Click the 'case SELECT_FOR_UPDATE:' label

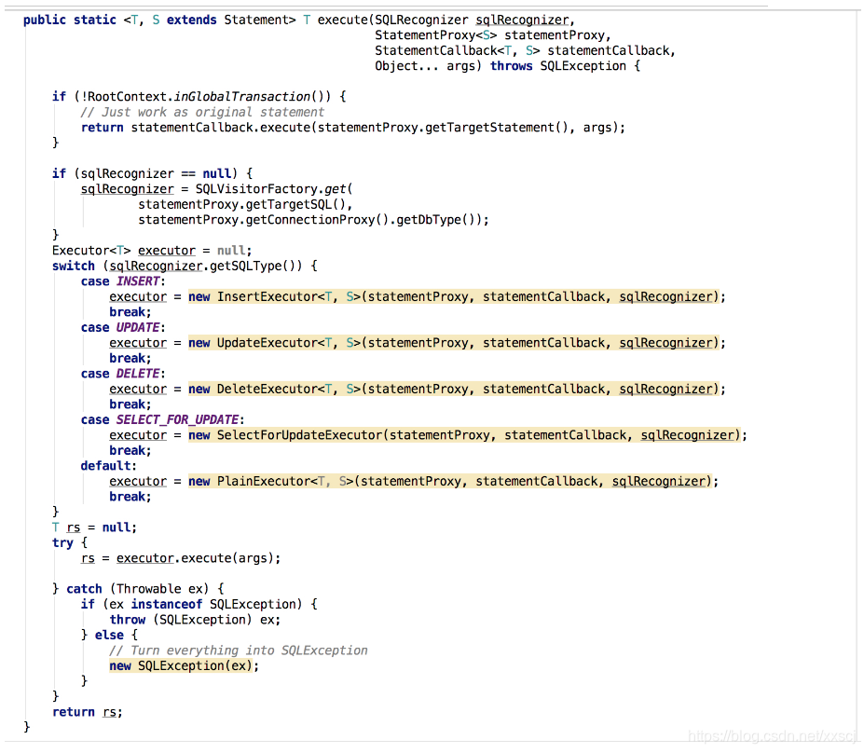coord(163,420)
